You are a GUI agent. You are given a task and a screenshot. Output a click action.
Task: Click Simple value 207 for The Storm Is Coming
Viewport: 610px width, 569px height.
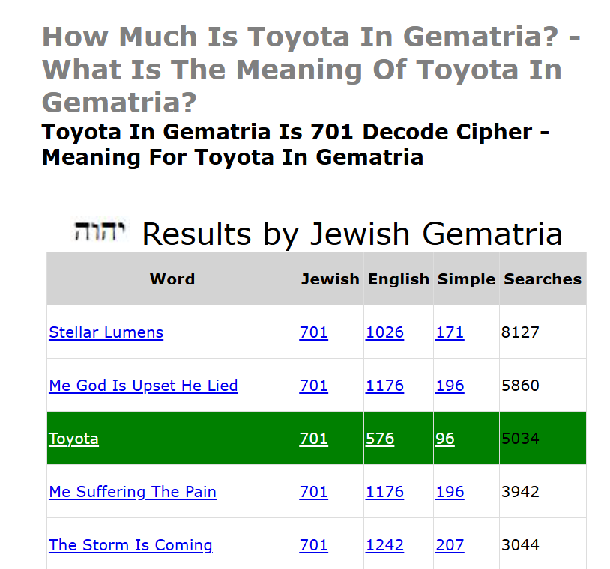coord(450,545)
